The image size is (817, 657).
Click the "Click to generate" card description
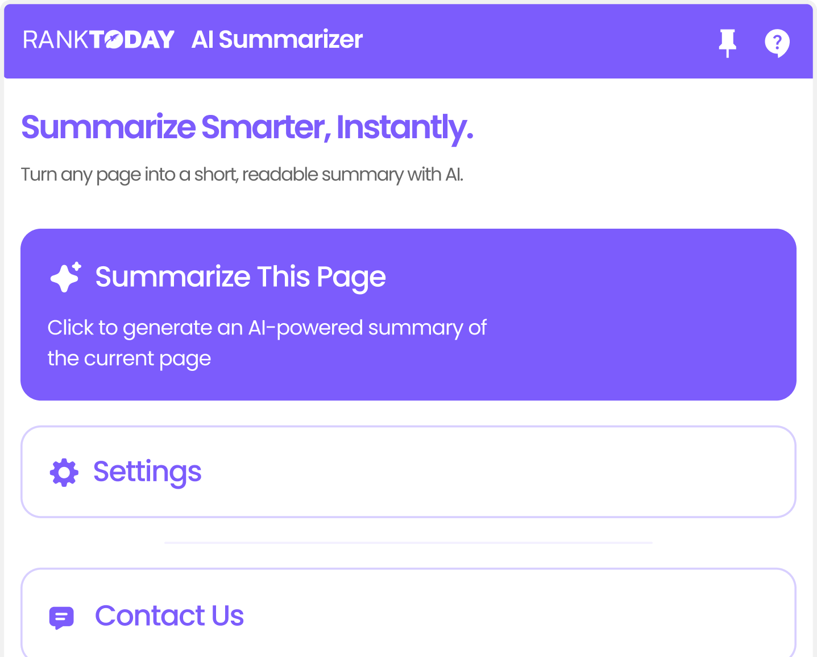click(267, 342)
